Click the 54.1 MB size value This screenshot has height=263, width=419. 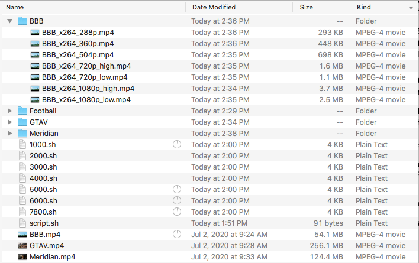(x=328, y=235)
